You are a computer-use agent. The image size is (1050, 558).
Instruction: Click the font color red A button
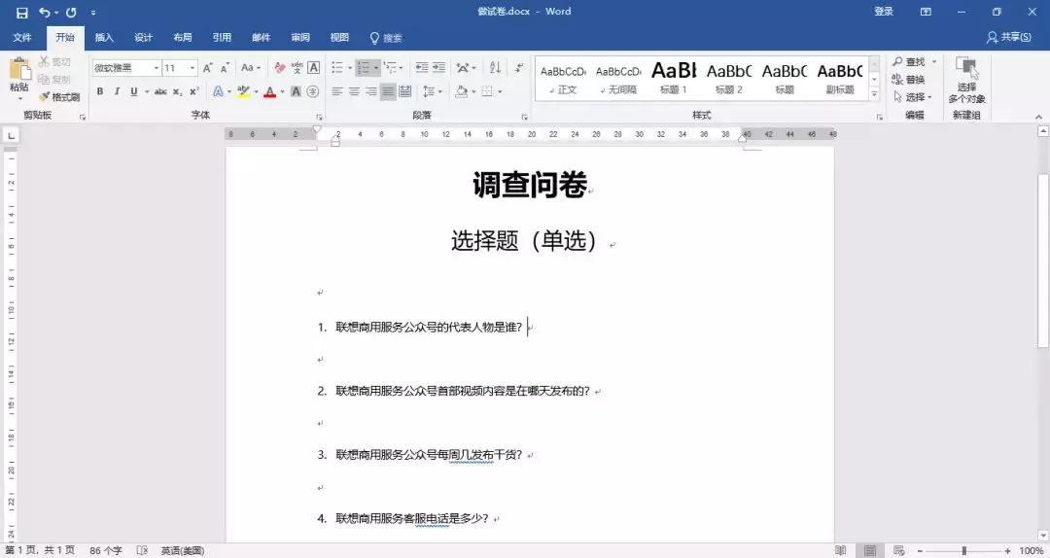pyautogui.click(x=269, y=91)
